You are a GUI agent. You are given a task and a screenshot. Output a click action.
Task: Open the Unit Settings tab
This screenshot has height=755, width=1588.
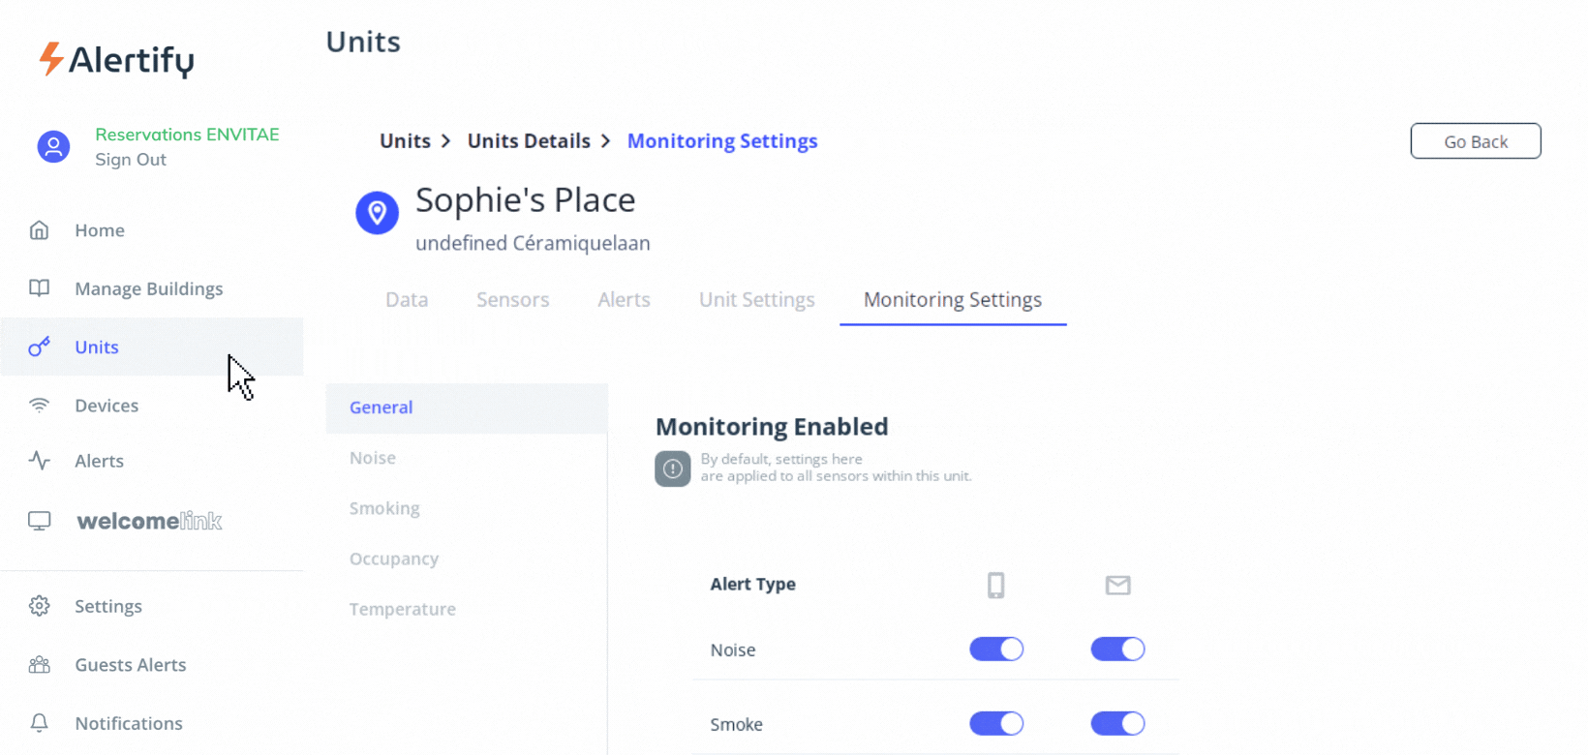756,300
